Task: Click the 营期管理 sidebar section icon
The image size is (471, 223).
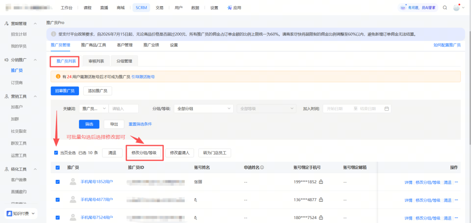Action: pyautogui.click(x=7, y=24)
